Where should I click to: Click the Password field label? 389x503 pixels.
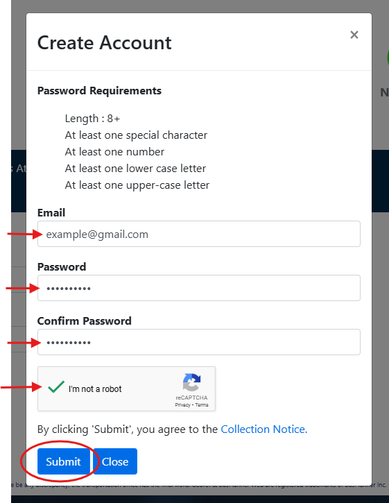(x=62, y=267)
